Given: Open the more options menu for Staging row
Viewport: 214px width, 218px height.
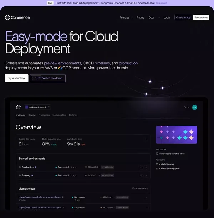Looking at the screenshot, I should 146,176.
